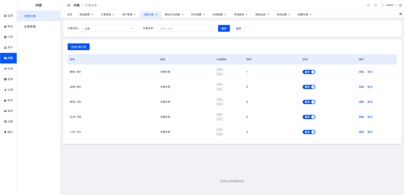The width and height of the screenshot is (404, 195).
Task: Edit the 运营 | 807 category
Action: (x=361, y=87)
